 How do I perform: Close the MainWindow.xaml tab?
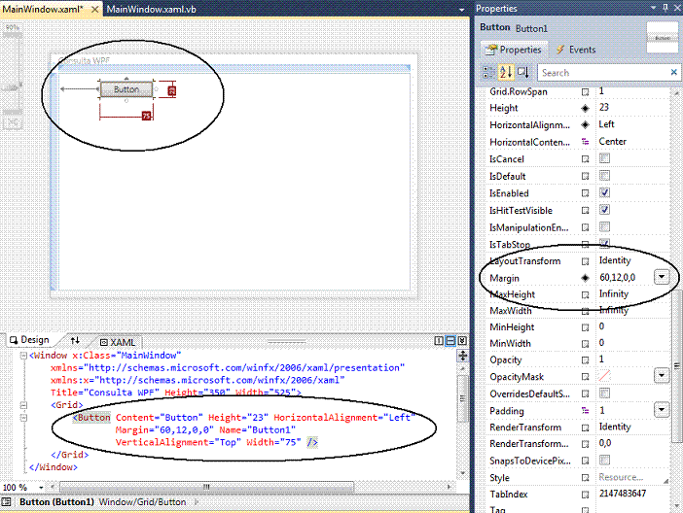click(94, 9)
